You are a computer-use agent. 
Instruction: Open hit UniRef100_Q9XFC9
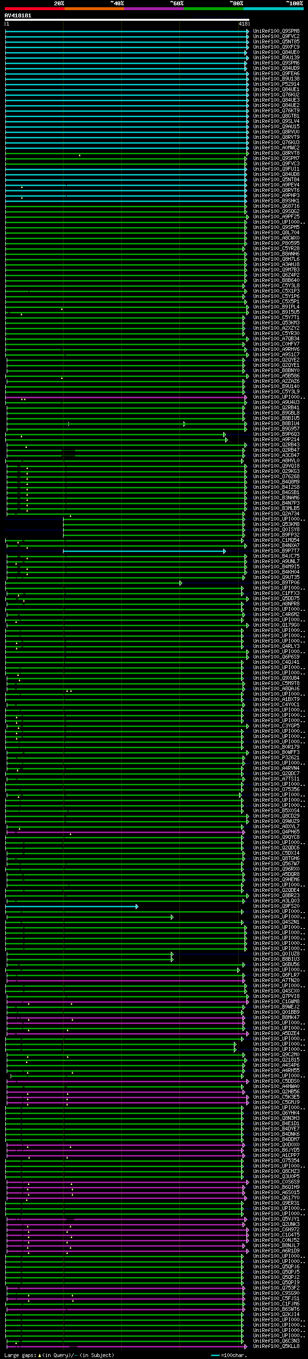point(276,47)
